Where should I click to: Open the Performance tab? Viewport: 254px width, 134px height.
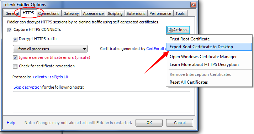160,13
